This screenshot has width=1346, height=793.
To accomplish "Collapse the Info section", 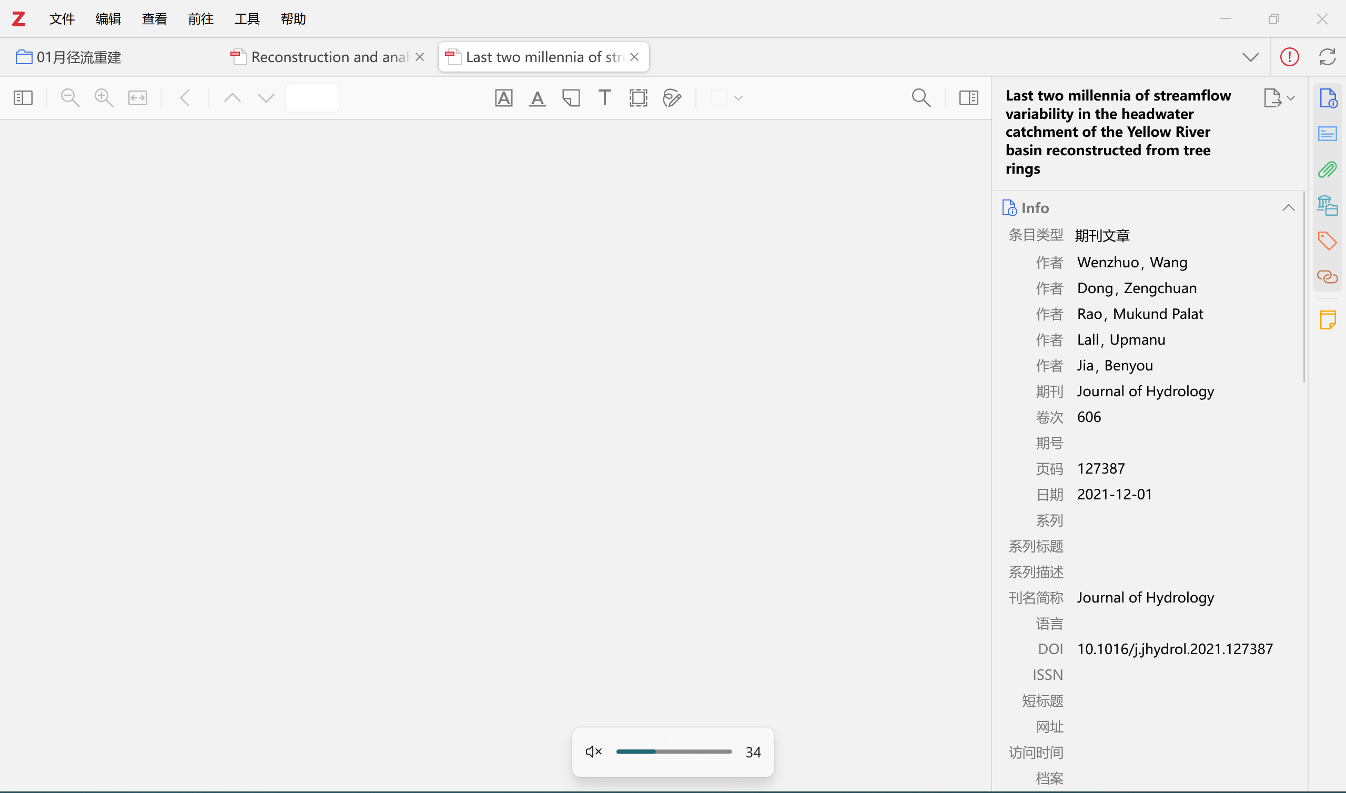I will point(1288,208).
